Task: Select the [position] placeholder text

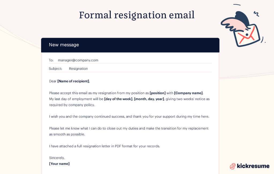Action: [158, 93]
